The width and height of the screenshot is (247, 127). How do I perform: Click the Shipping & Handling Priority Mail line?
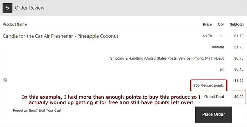[x=167, y=58]
